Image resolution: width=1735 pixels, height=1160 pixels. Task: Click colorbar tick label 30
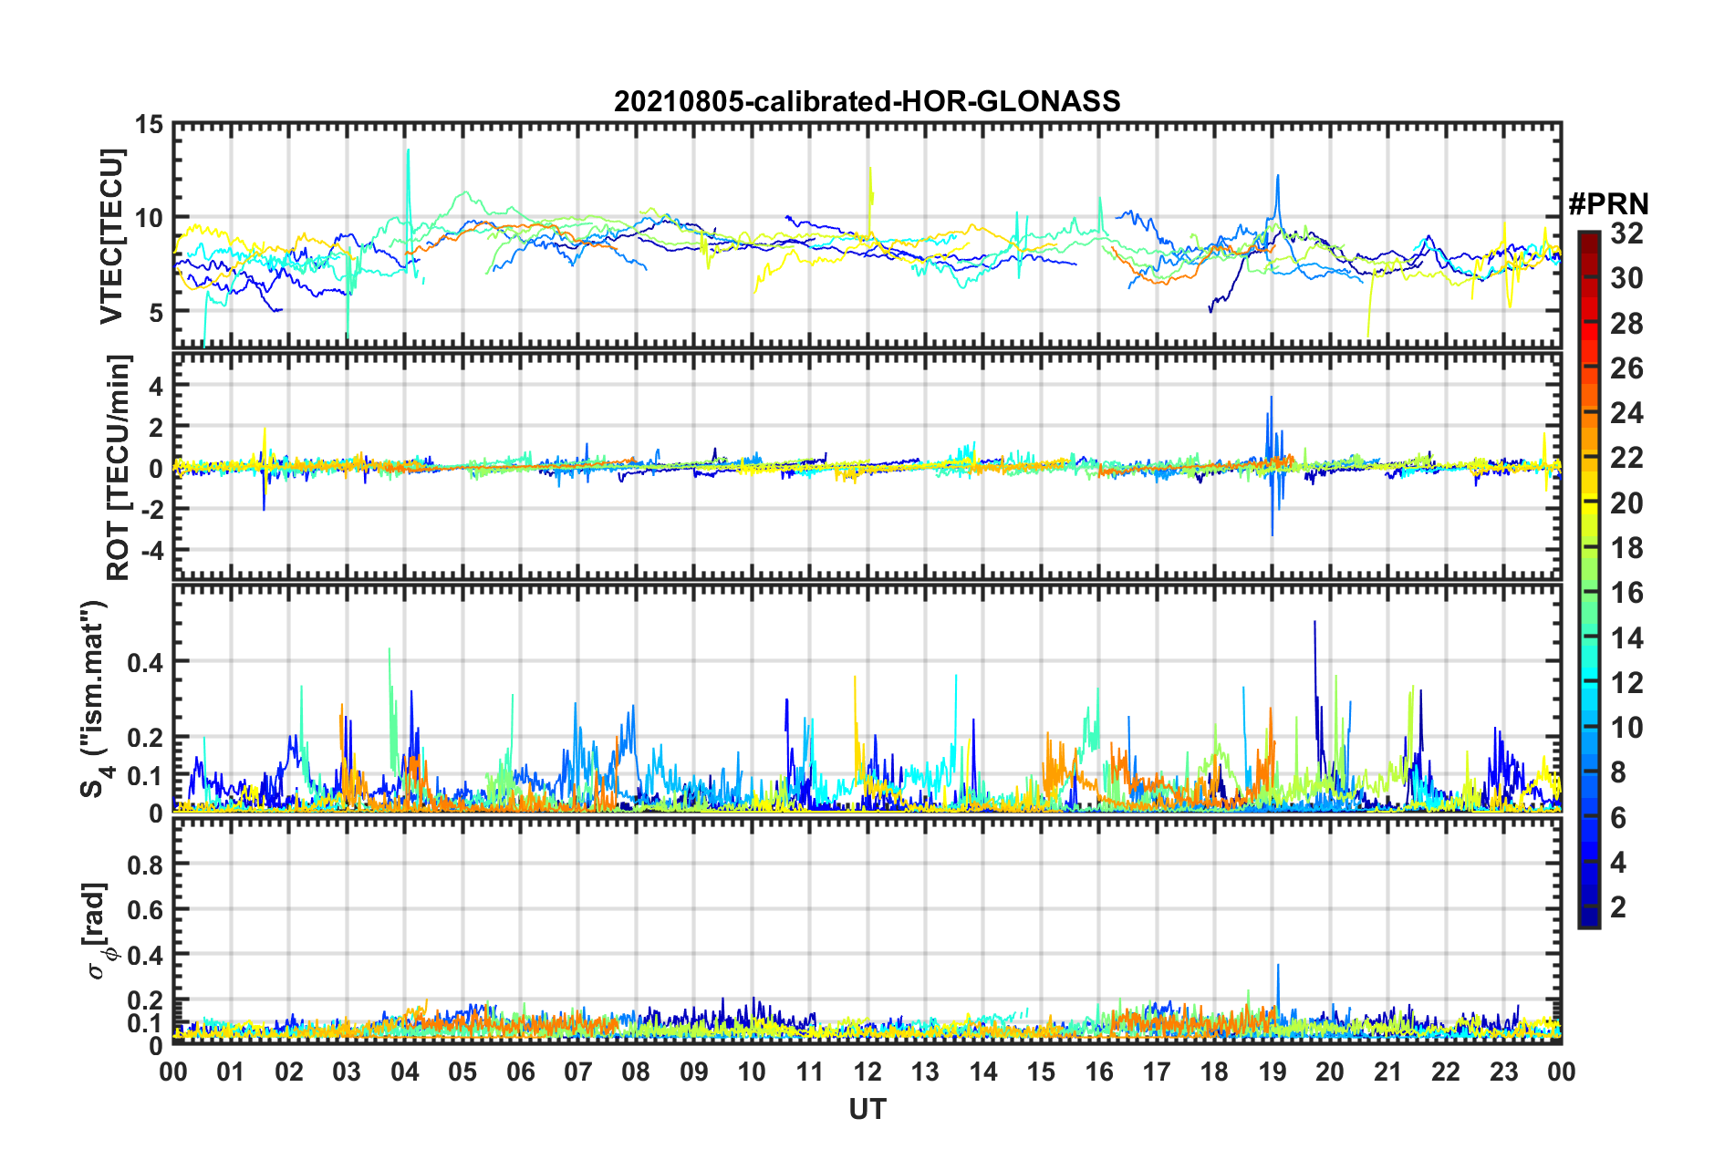[1626, 278]
